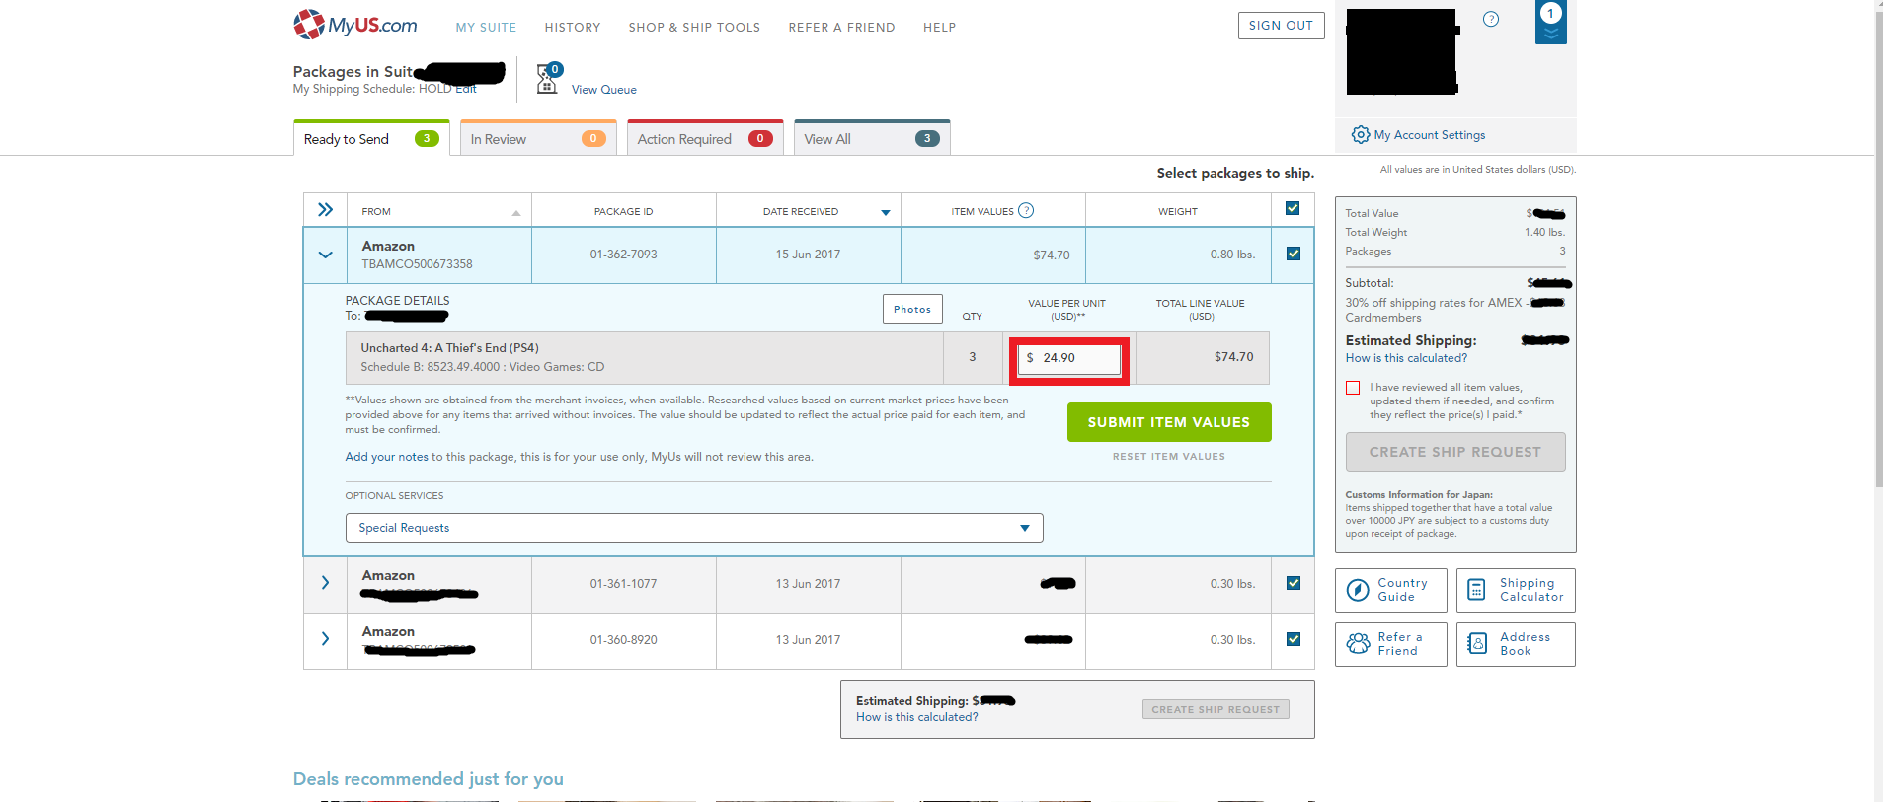Screen dimensions: 1883x802
Task: Switch to the Ready to Send tab
Action: [371, 138]
